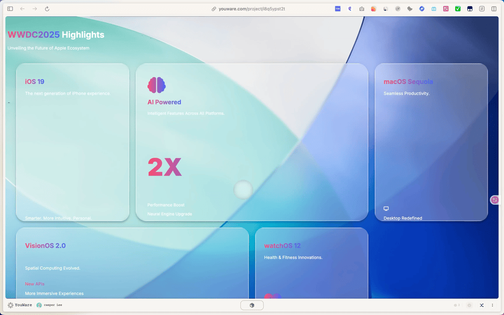Viewport: 504px width, 315px height.
Task: Open the purple curly-letter extension icon
Action: [350, 9]
